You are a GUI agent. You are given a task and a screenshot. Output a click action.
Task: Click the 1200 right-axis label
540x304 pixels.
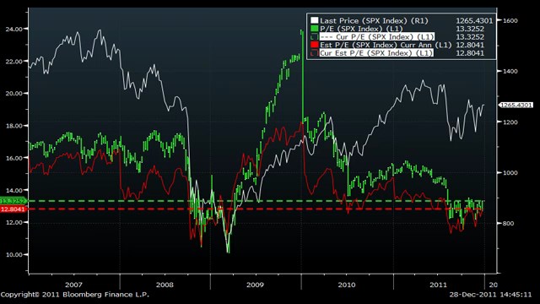tap(510, 122)
